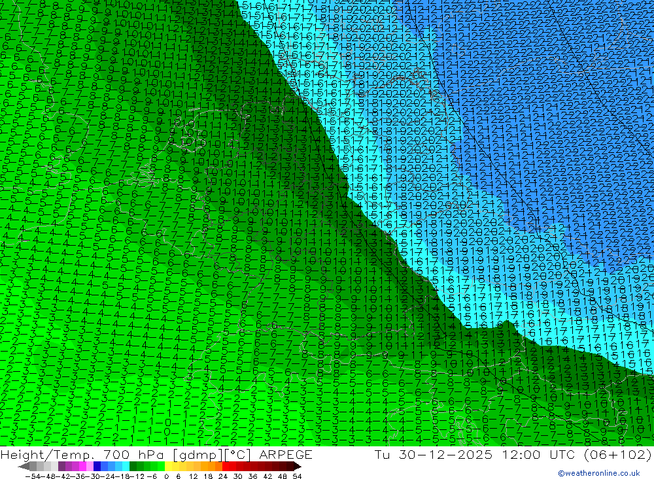654x479 pixels.
Task: Click the 'ARPEGE' model label
Action: (286, 454)
